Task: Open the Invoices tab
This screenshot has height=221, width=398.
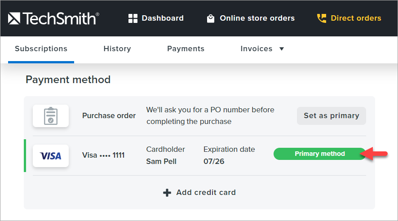Action: [256, 49]
